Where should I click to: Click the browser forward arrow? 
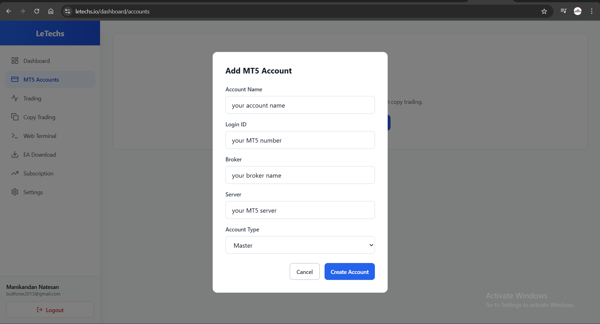23,11
